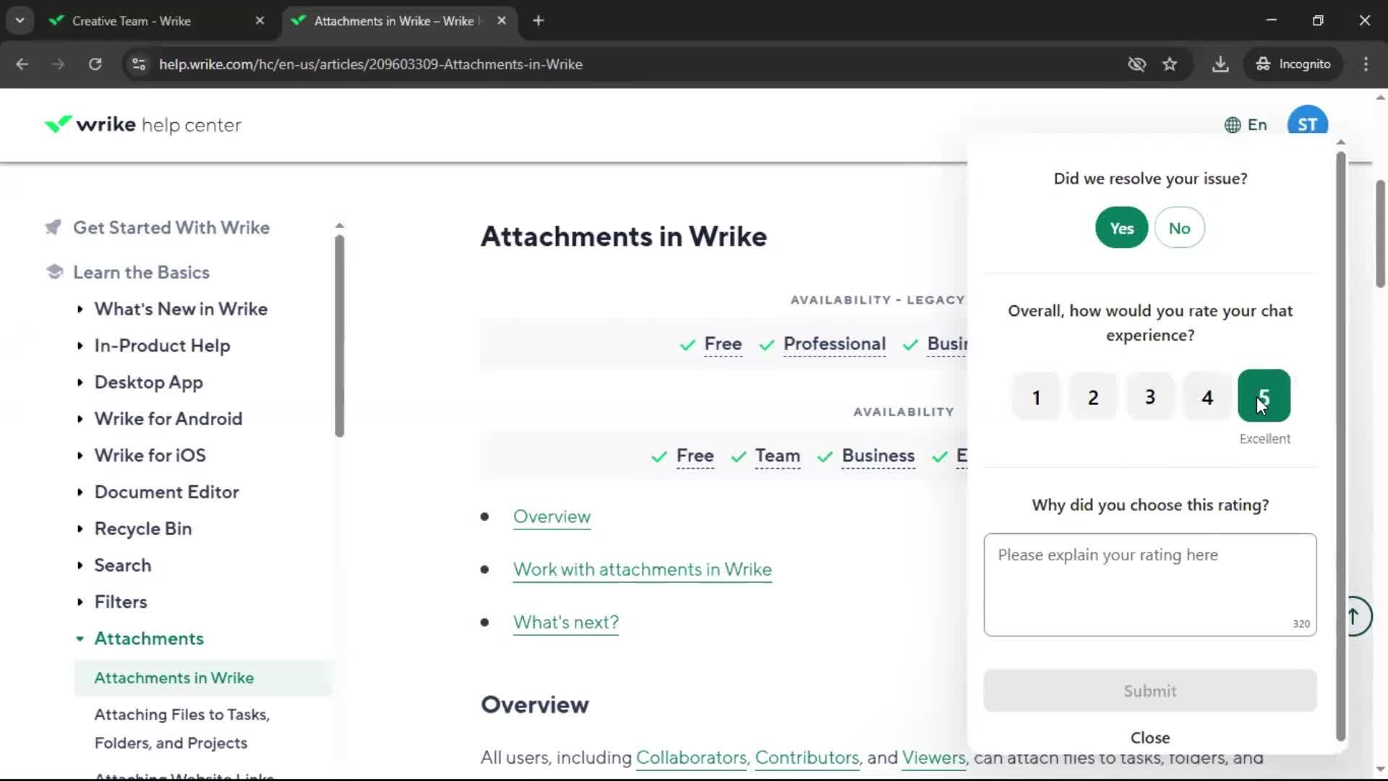Jump to Overview anchor link
The image size is (1388, 781).
coord(552,516)
